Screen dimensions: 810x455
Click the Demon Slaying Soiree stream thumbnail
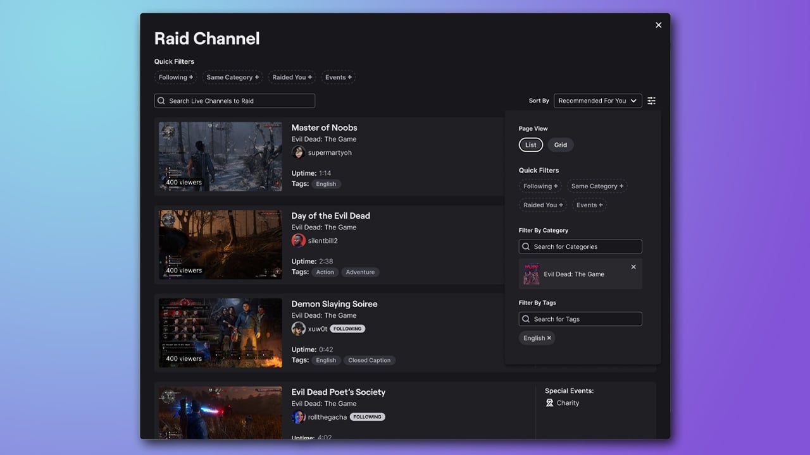point(220,333)
